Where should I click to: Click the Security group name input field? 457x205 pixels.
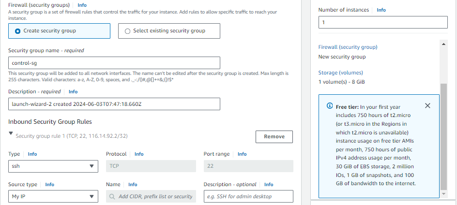tap(114, 63)
